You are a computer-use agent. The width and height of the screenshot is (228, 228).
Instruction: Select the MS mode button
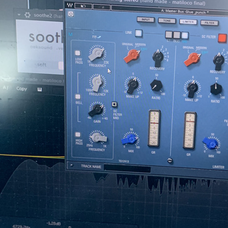[x=185, y=36]
